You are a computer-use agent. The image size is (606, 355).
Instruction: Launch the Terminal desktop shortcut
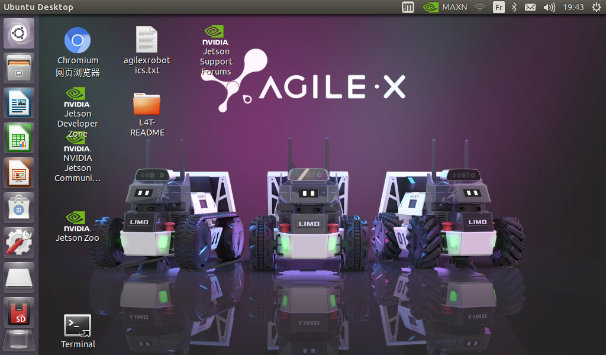click(78, 331)
